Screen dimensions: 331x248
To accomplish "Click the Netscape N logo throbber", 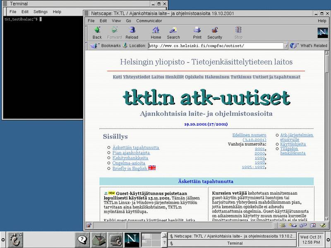I will (323, 33).
